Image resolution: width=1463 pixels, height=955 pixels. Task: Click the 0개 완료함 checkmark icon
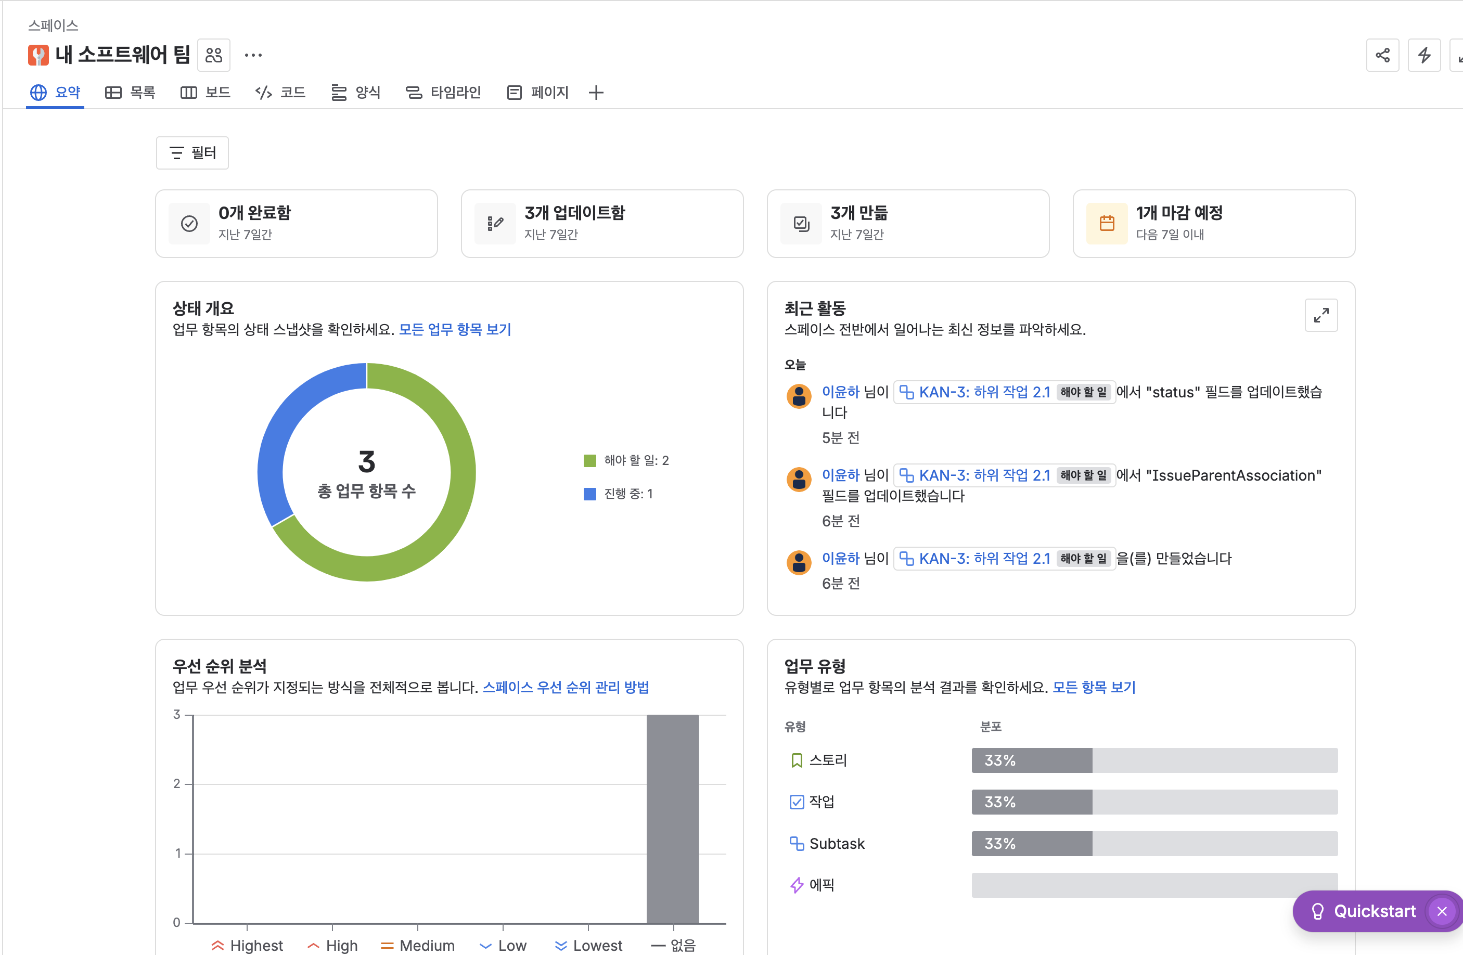tap(189, 224)
